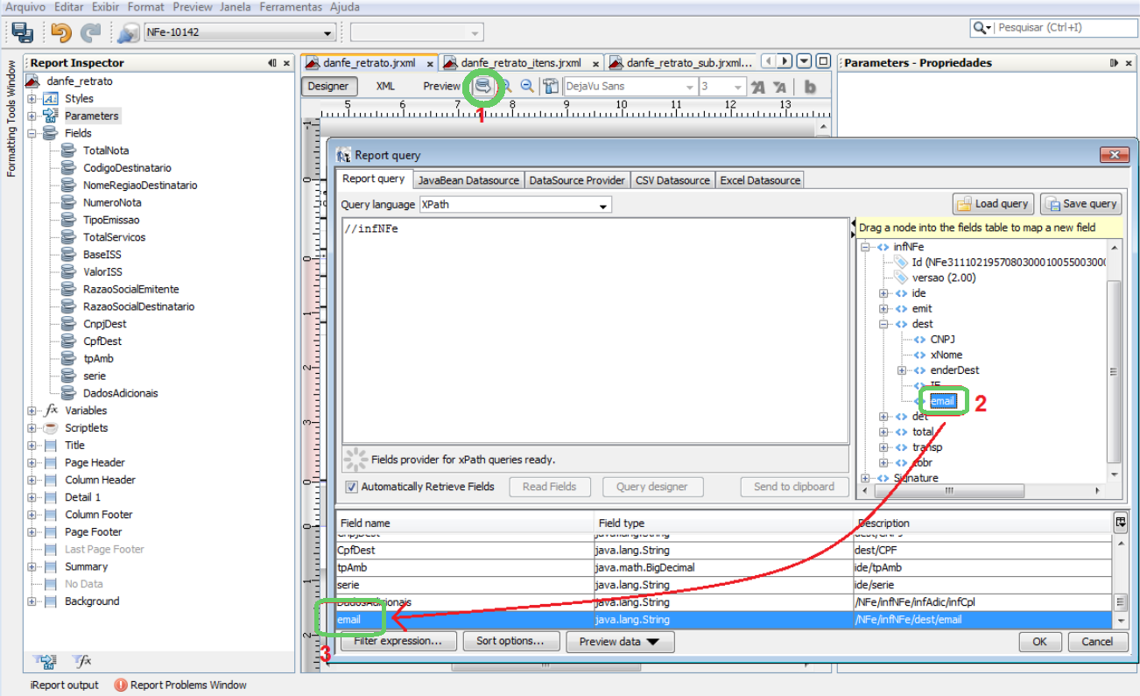
Task: Expand the enderDest XML node
Action: tap(902, 370)
